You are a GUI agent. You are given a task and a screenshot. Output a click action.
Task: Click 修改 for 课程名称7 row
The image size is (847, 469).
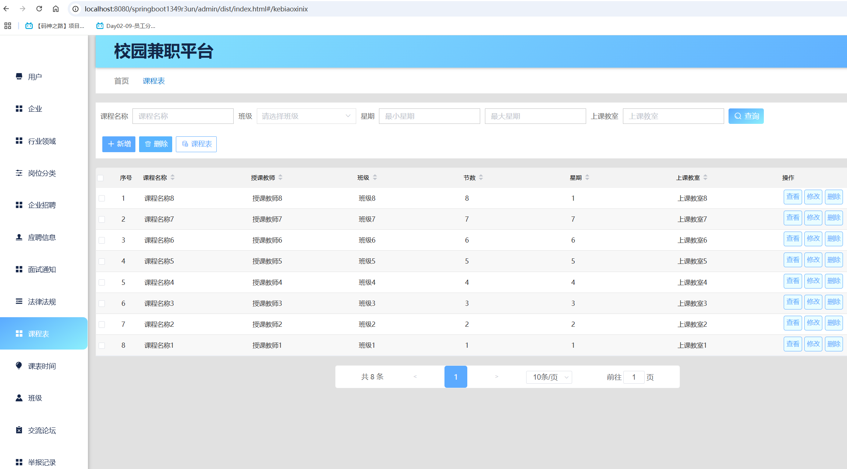[813, 218]
